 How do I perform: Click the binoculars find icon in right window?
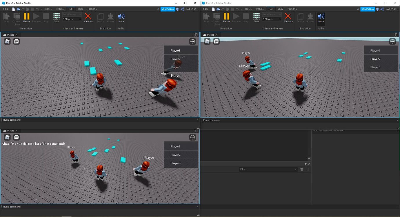(218, 9)
